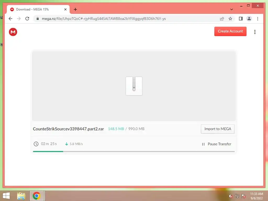Viewport: 268px width, 201px height.
Task: Click the download progress bar
Action: (134, 152)
